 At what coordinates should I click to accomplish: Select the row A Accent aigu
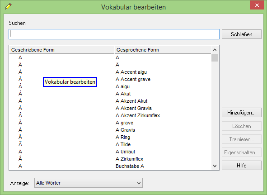110,72
